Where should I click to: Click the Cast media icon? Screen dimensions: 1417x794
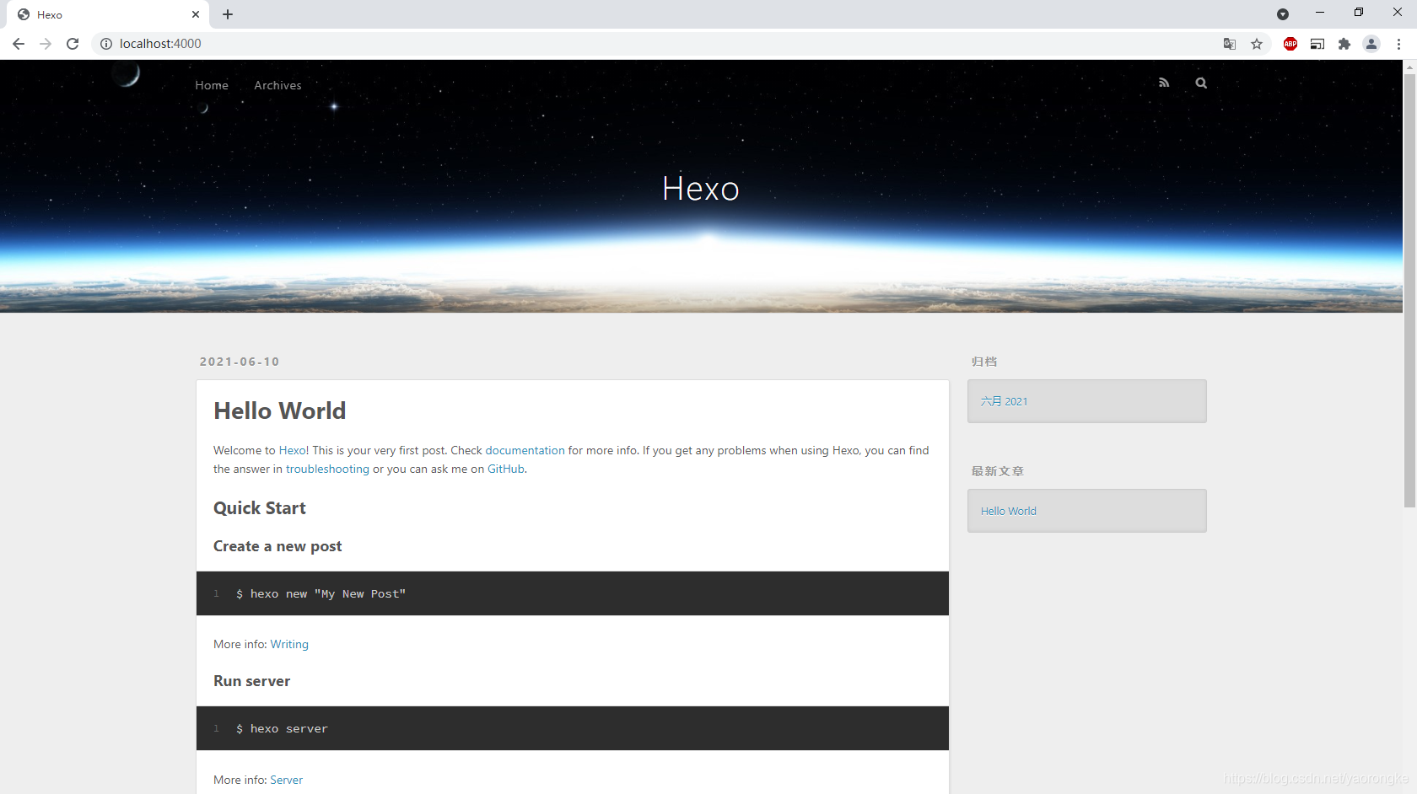[x=1317, y=43]
